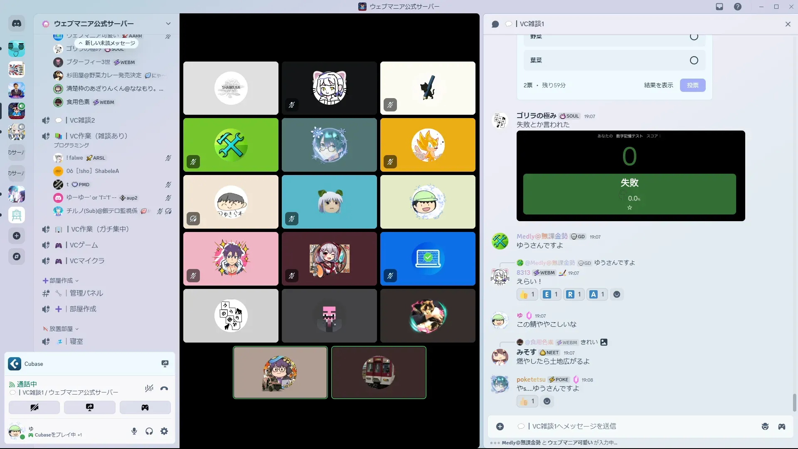Image resolution: width=798 pixels, height=449 pixels.
Task: Toggle microphone mute in user panel
Action: click(x=134, y=431)
